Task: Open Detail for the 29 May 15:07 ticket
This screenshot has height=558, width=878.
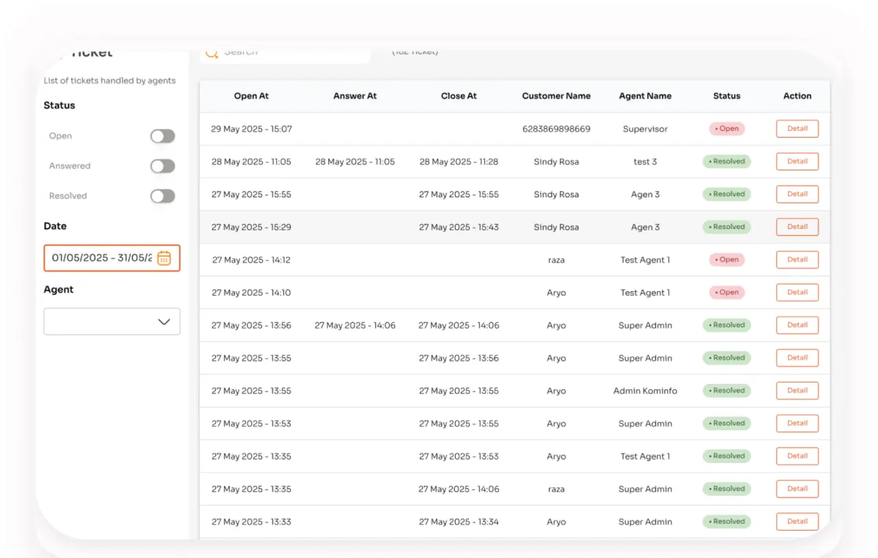Action: point(797,129)
